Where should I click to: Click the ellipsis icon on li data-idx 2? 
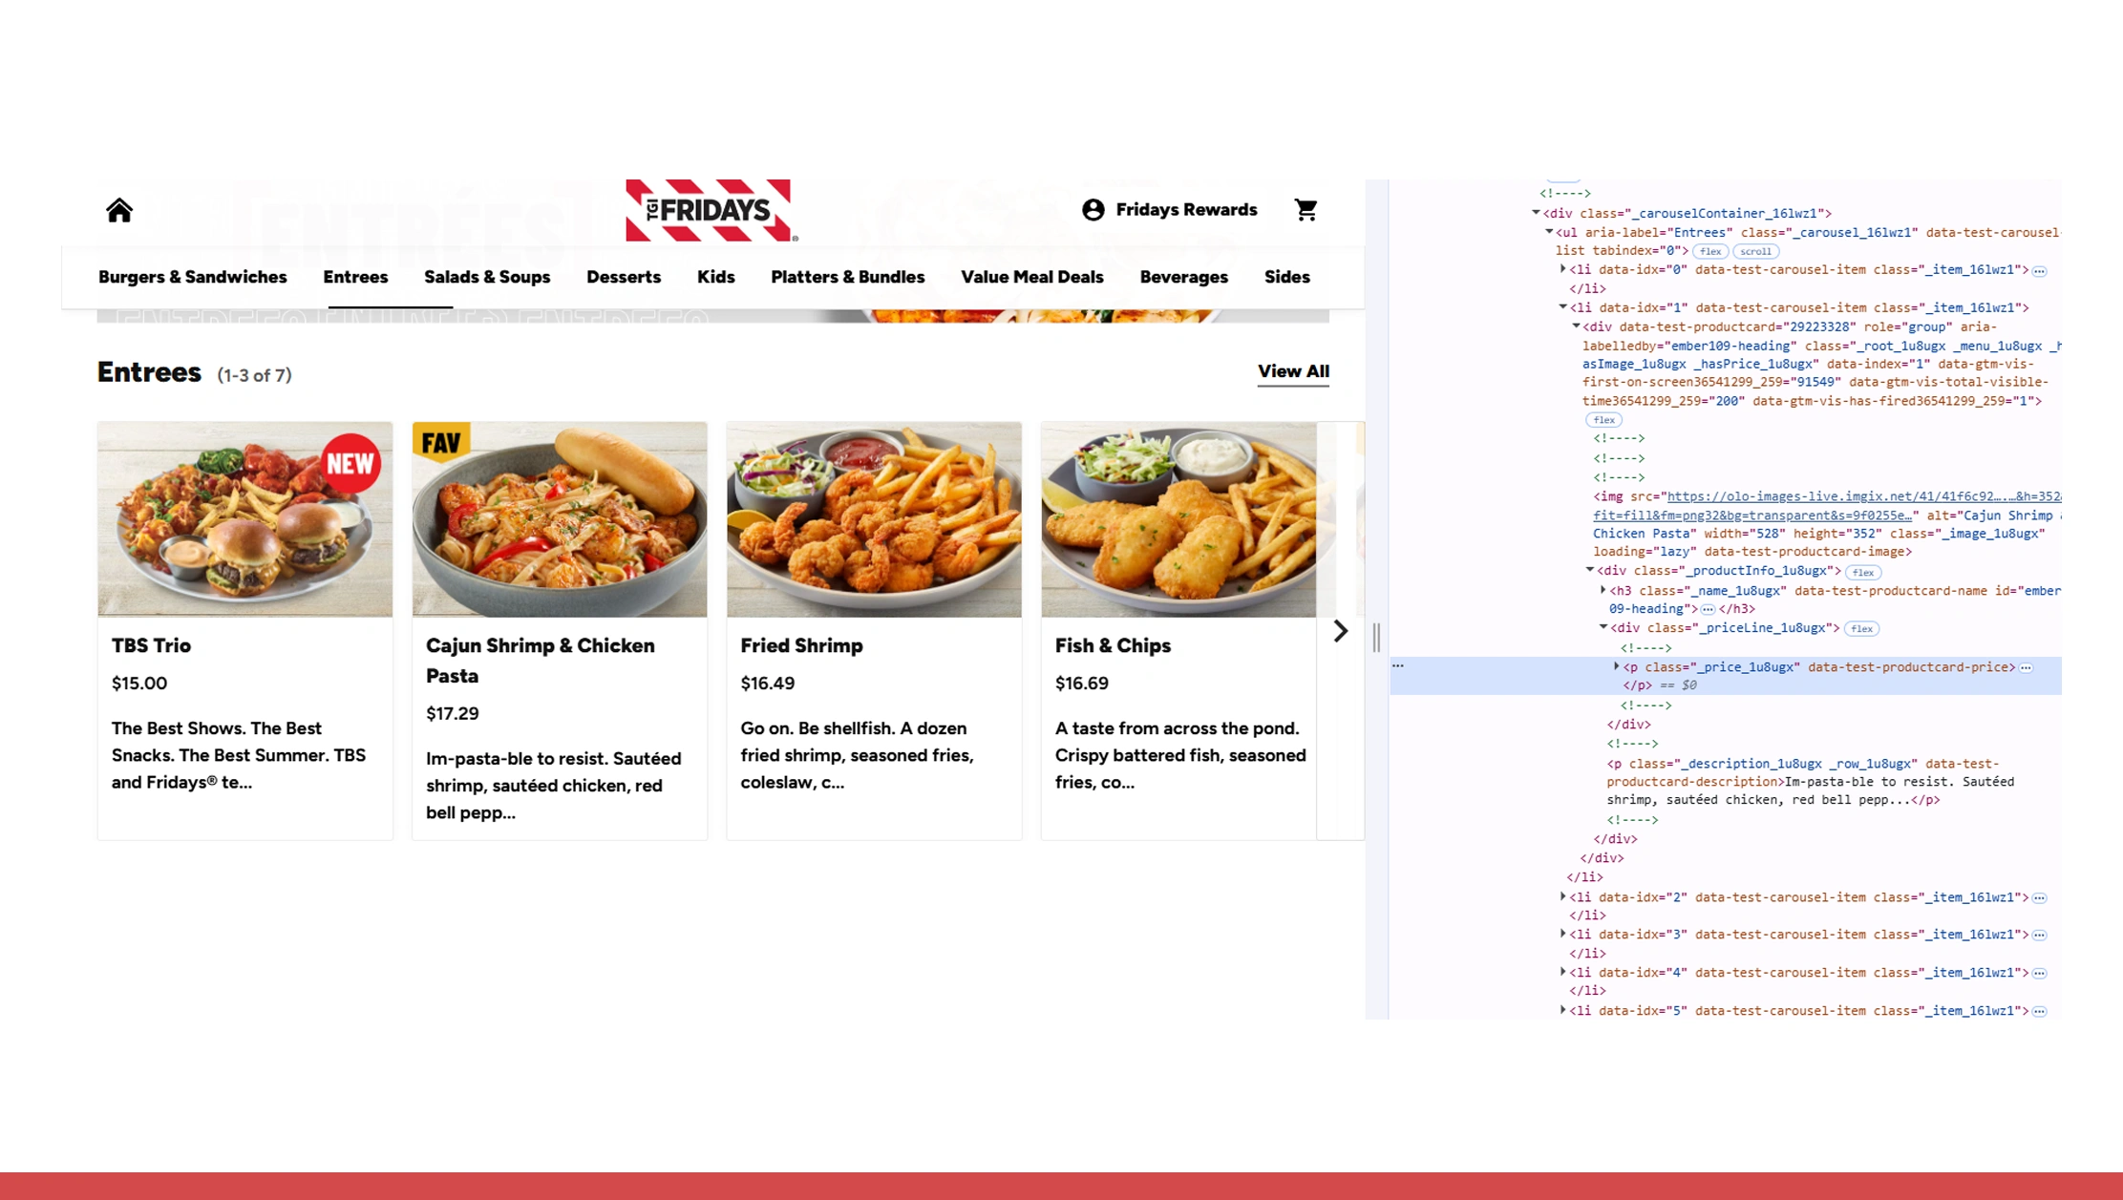click(2040, 897)
